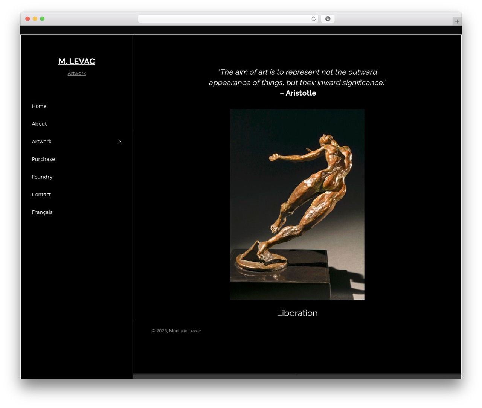Click the copyright Monique Levac text

pyautogui.click(x=176, y=331)
